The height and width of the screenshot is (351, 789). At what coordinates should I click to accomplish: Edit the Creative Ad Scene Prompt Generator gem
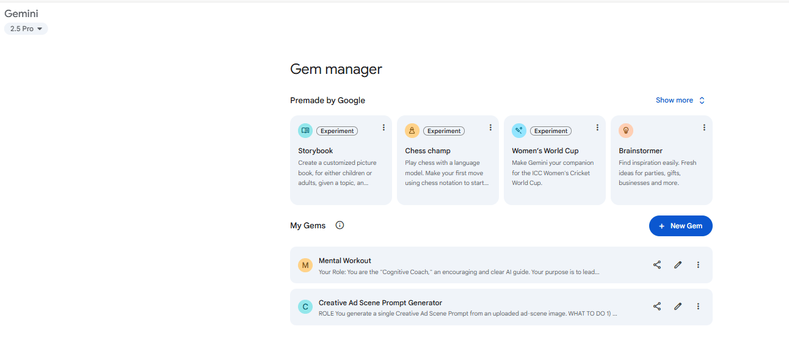678,306
